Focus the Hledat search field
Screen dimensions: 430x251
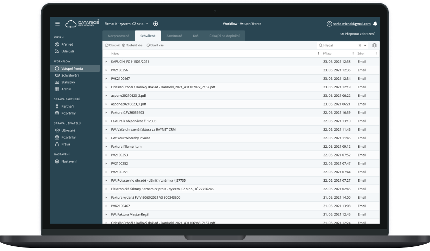[x=338, y=45]
